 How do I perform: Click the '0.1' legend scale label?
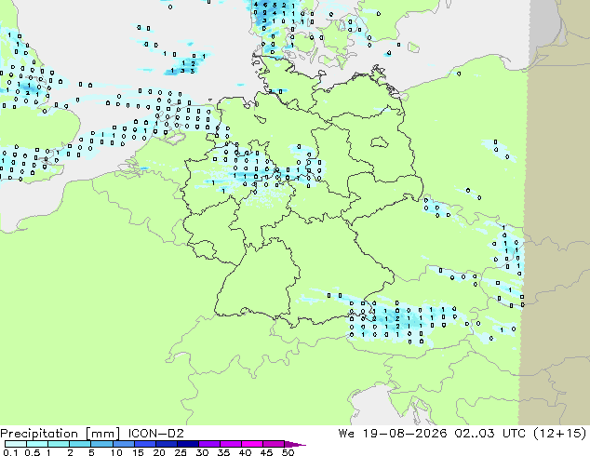pos(10,452)
